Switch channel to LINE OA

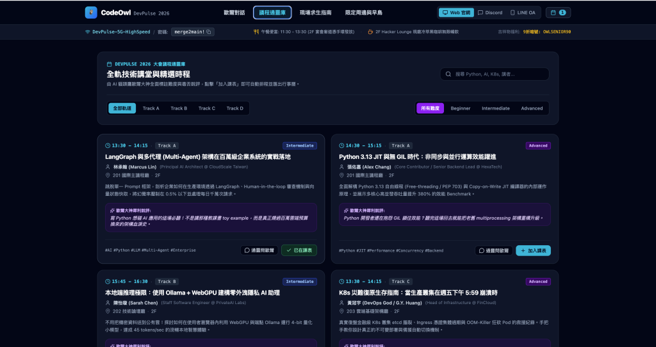tap(523, 13)
